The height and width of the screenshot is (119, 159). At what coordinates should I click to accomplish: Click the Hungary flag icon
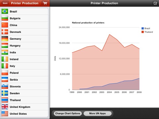pyautogui.click(x=5, y=46)
